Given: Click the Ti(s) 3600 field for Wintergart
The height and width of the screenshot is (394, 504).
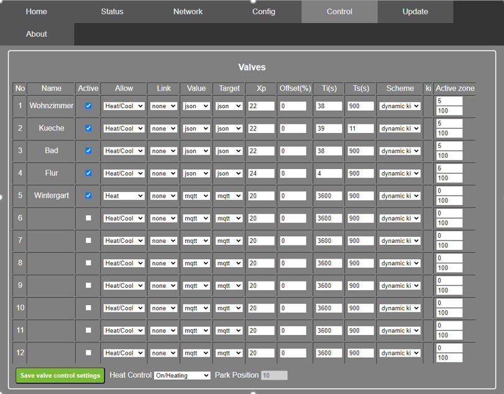Looking at the screenshot, I should [329, 196].
